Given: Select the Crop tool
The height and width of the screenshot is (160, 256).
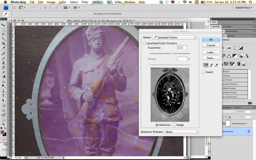Looking at the screenshot, I should click(x=3, y=44).
